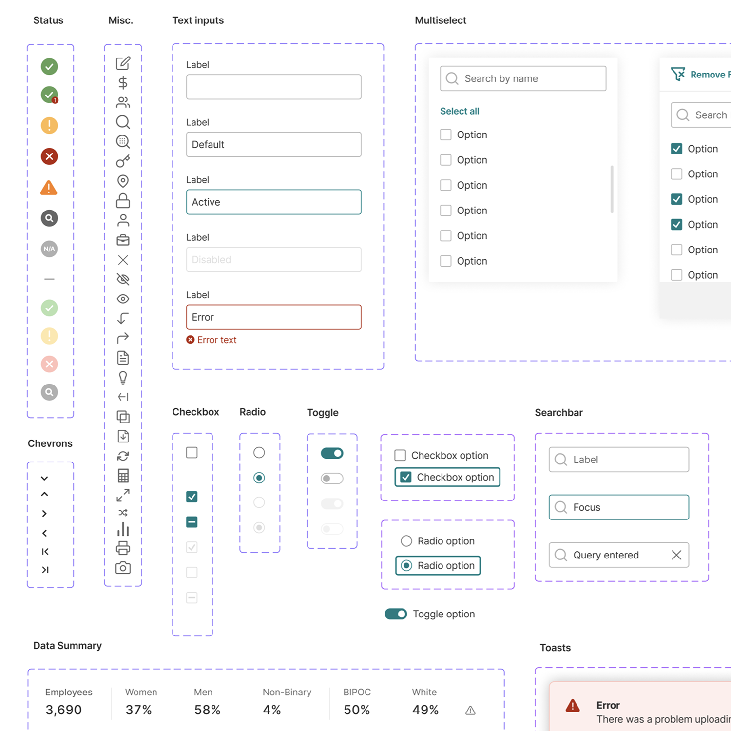Viewport: 731px width, 731px height.
Task: Click the 'Select all' link
Action: (x=459, y=111)
